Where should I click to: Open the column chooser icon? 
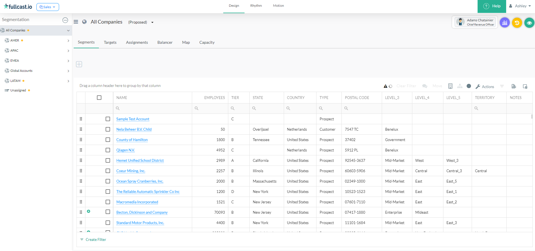click(x=525, y=86)
